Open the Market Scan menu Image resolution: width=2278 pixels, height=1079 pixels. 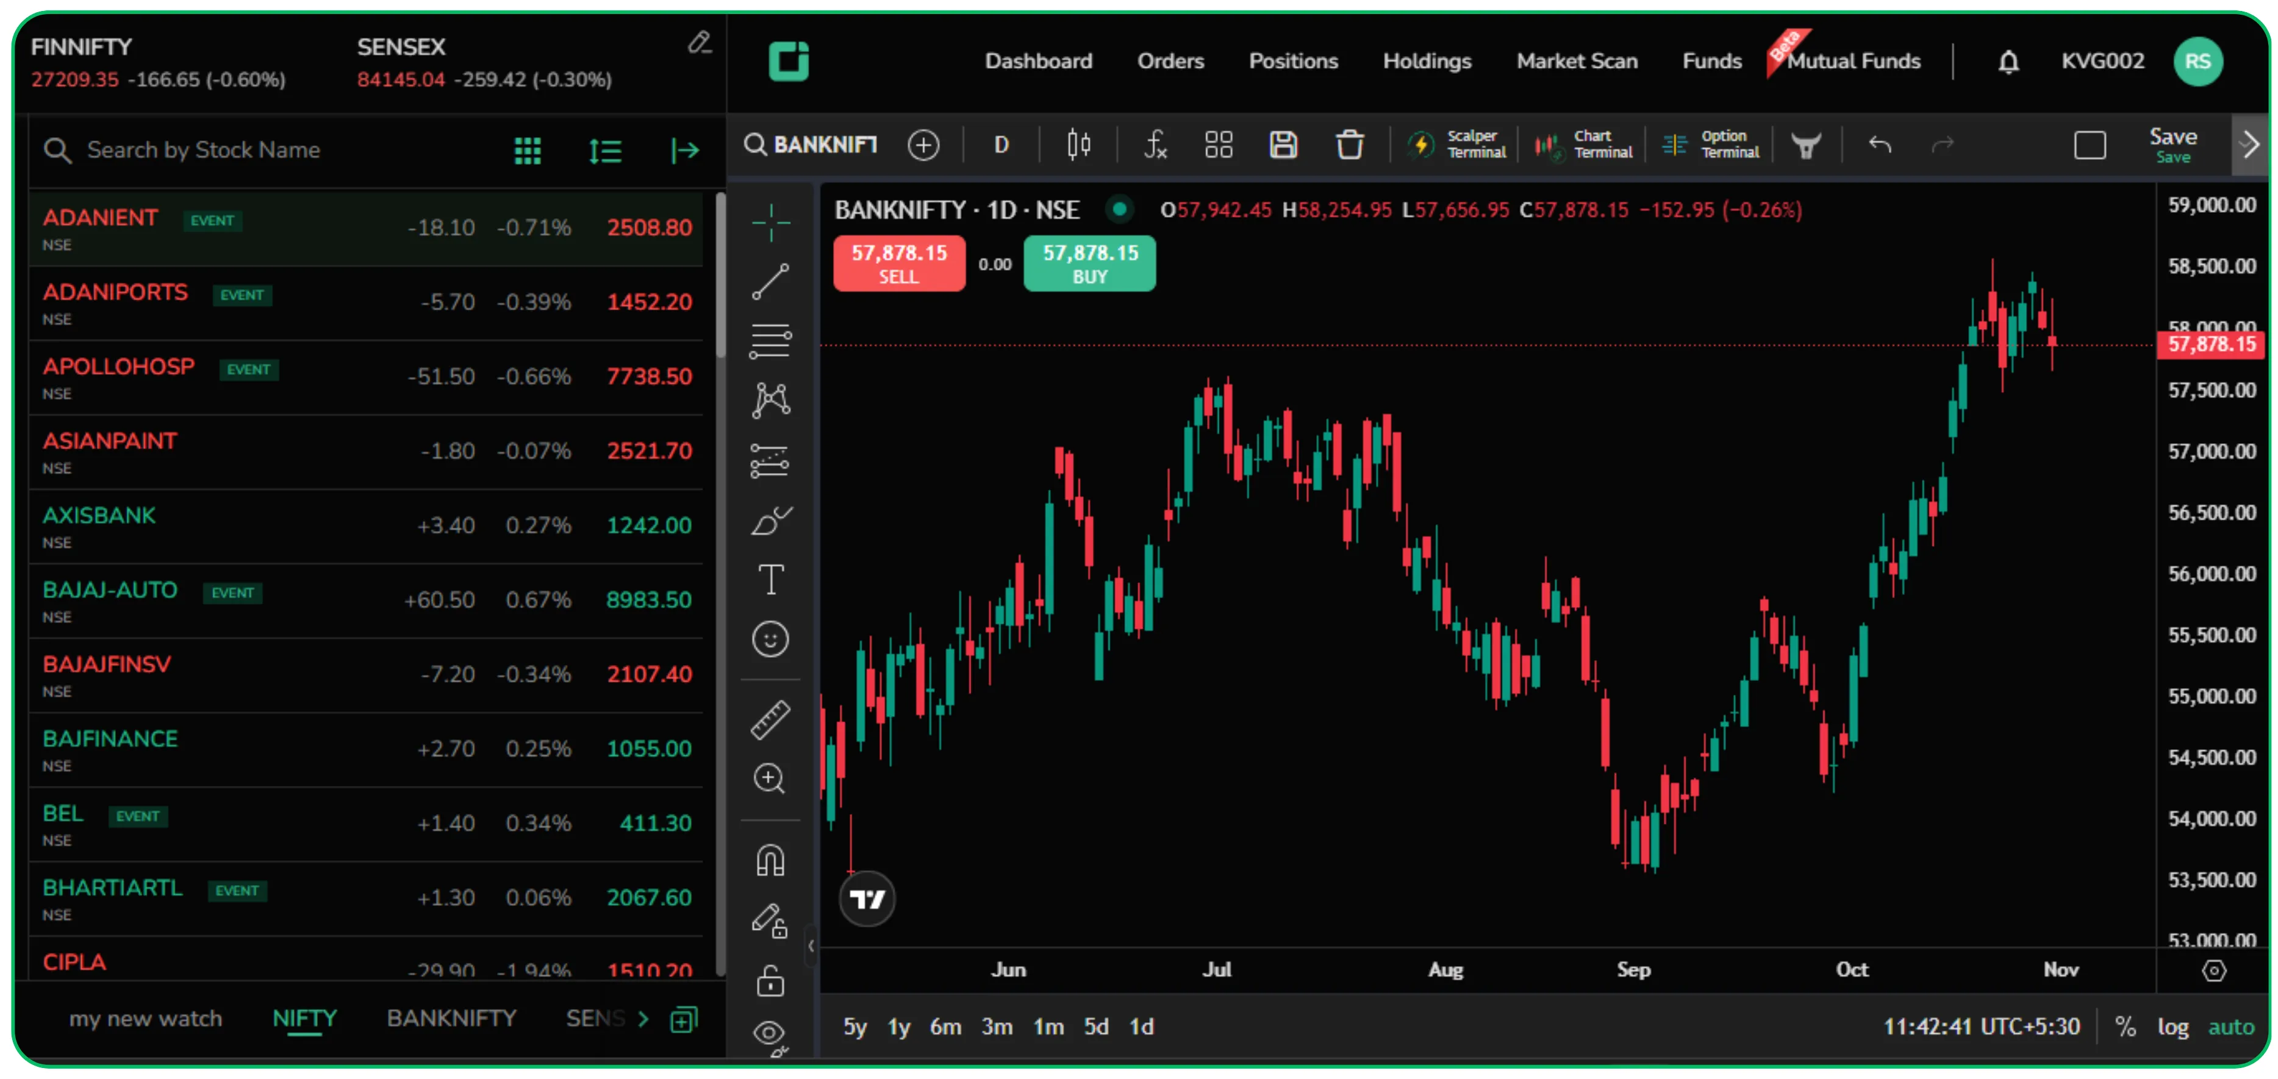click(1577, 60)
